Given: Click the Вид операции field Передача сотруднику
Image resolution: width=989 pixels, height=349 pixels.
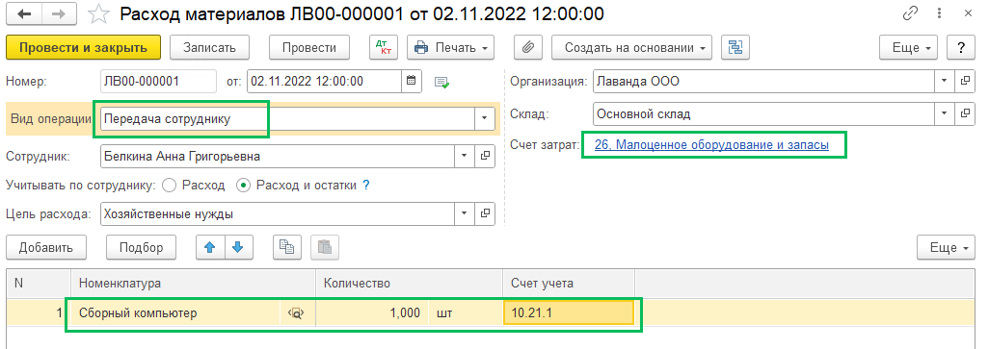Looking at the screenshot, I should point(287,118).
